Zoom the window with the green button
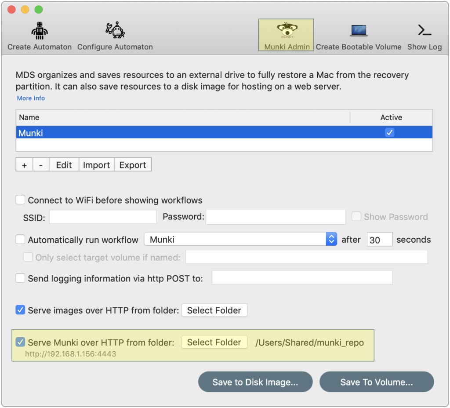The image size is (450, 408). point(39,10)
